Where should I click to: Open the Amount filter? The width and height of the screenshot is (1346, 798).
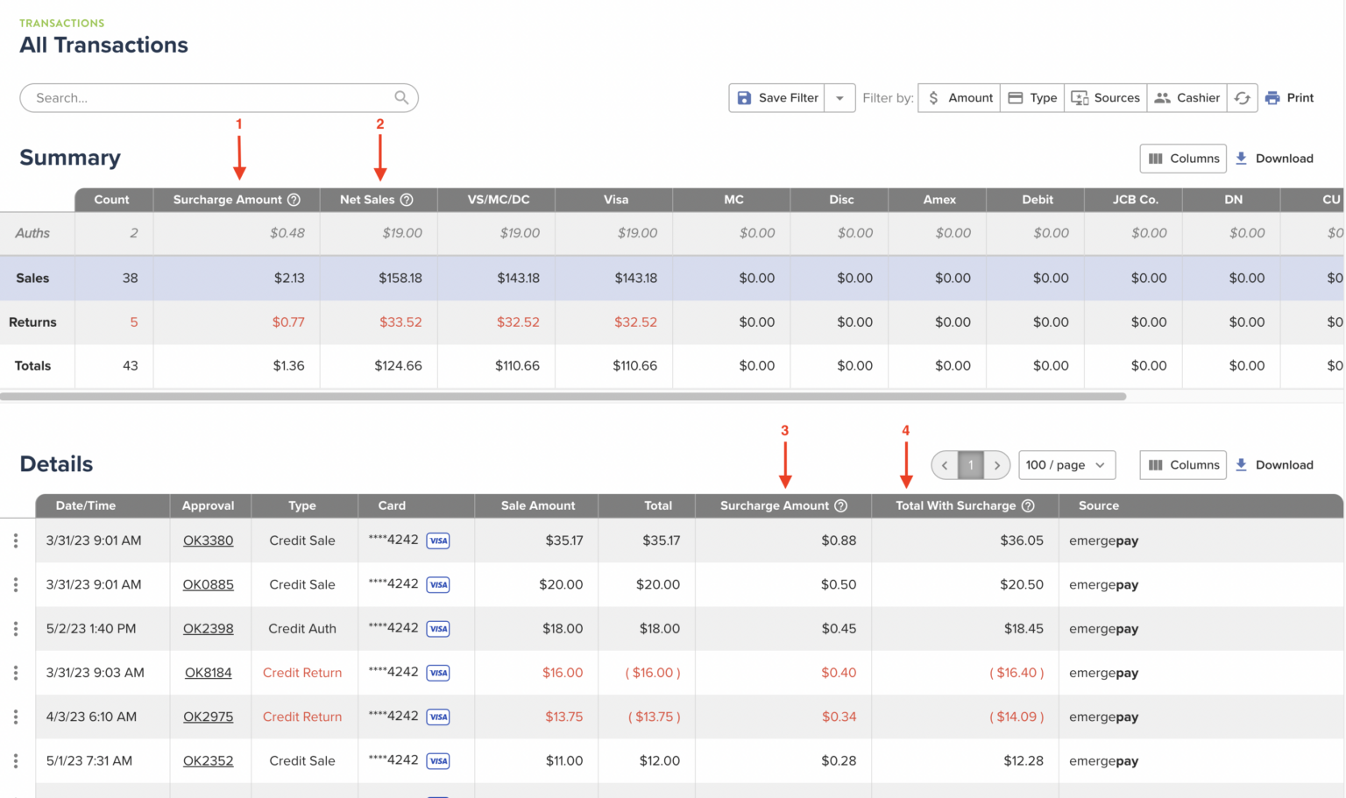[x=958, y=97]
